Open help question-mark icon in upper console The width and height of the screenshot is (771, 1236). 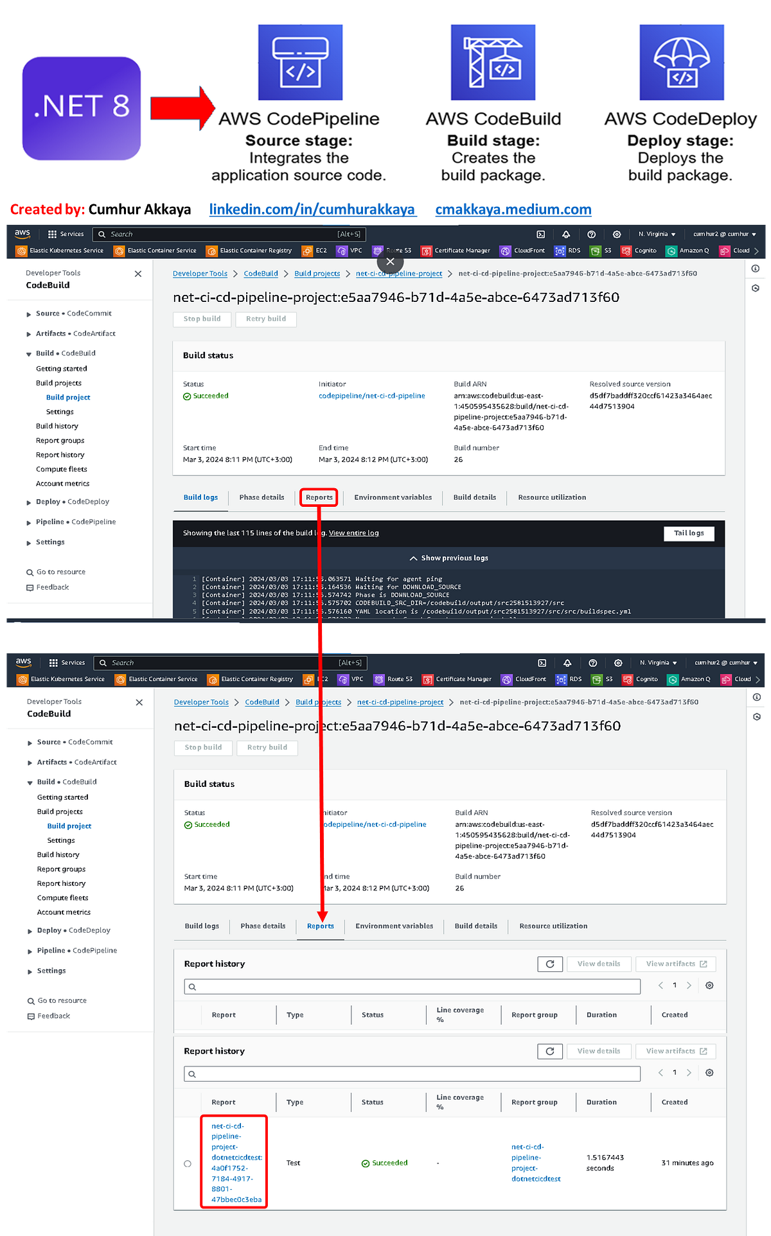[592, 234]
